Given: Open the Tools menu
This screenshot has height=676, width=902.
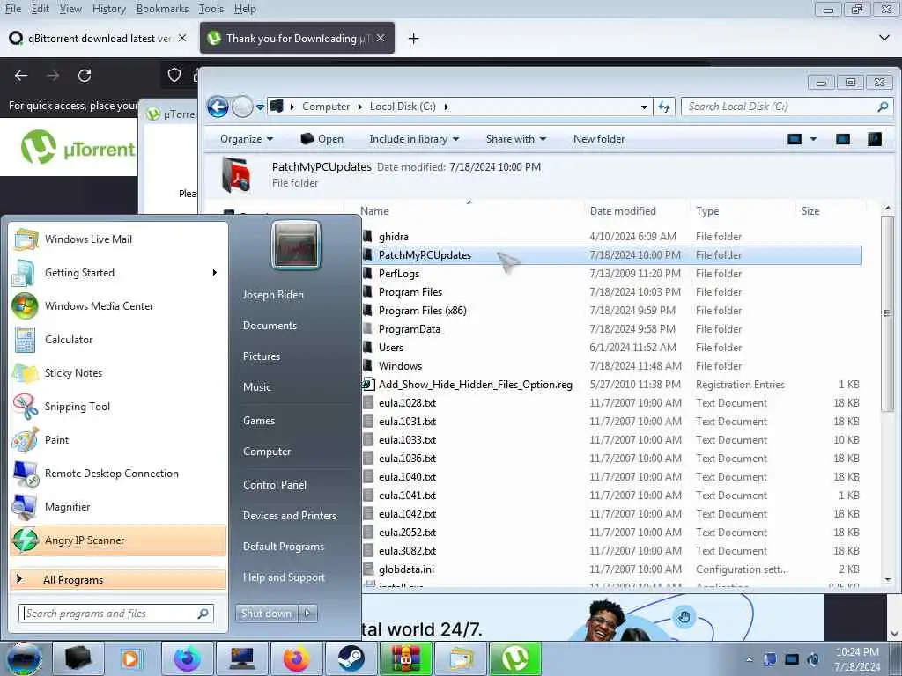Looking at the screenshot, I should click(x=211, y=9).
